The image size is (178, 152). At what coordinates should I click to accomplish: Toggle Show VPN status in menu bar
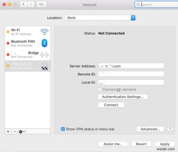click(63, 129)
